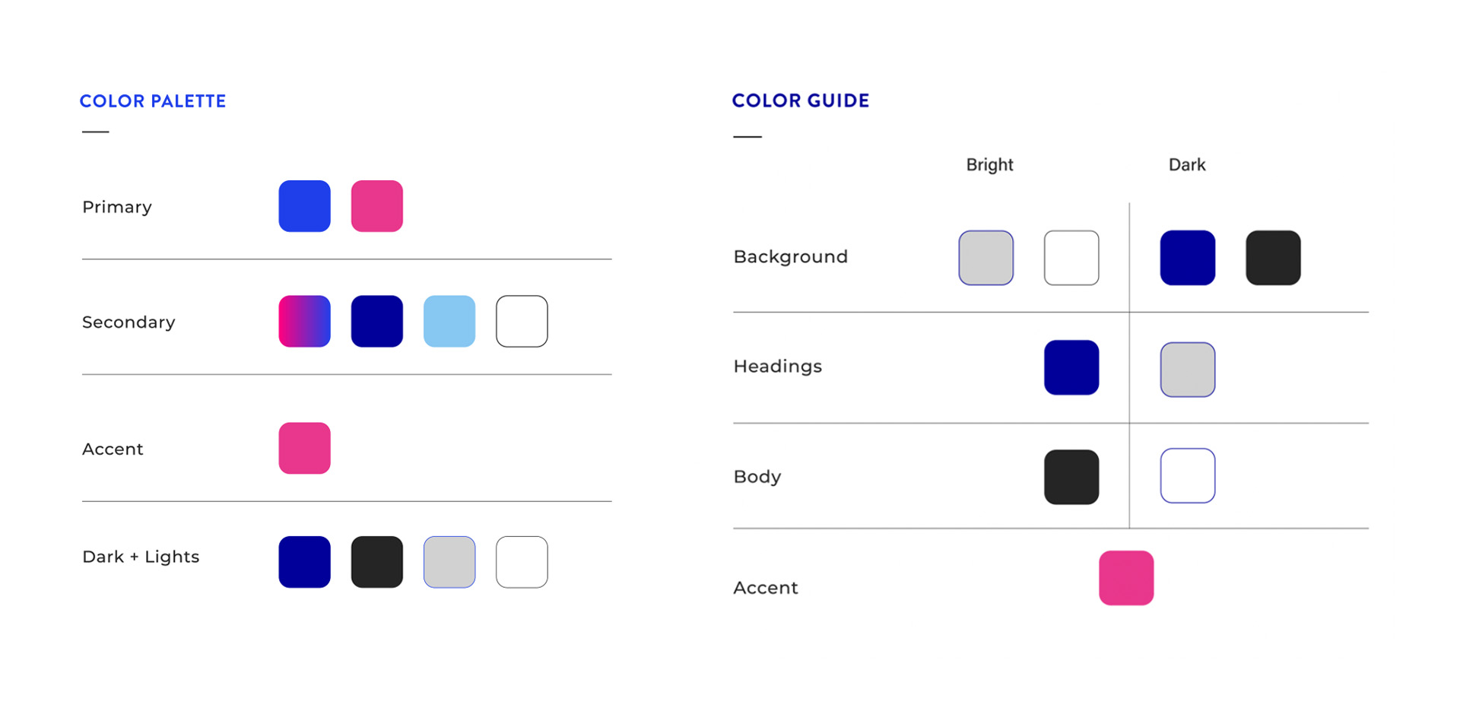Click the Color Palette heading
Screen dimensions: 1460x721
click(x=153, y=101)
